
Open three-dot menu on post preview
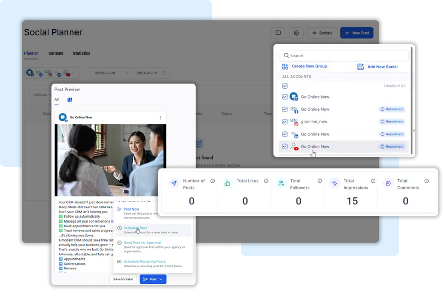[x=160, y=118]
